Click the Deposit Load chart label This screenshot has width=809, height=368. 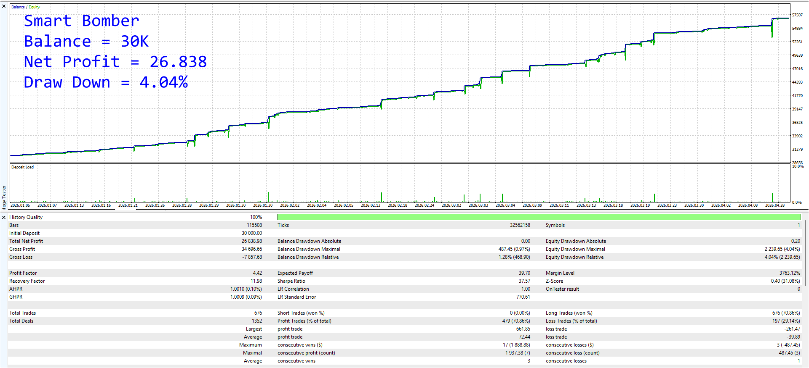(22, 167)
